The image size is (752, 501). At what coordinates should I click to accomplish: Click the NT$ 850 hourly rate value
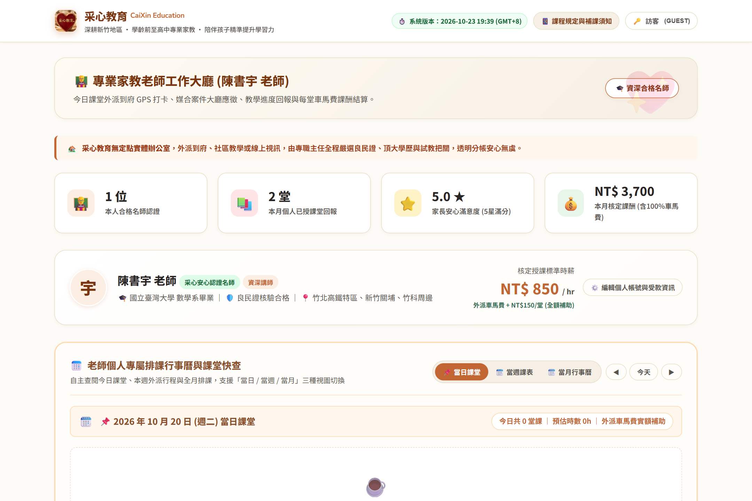point(530,289)
